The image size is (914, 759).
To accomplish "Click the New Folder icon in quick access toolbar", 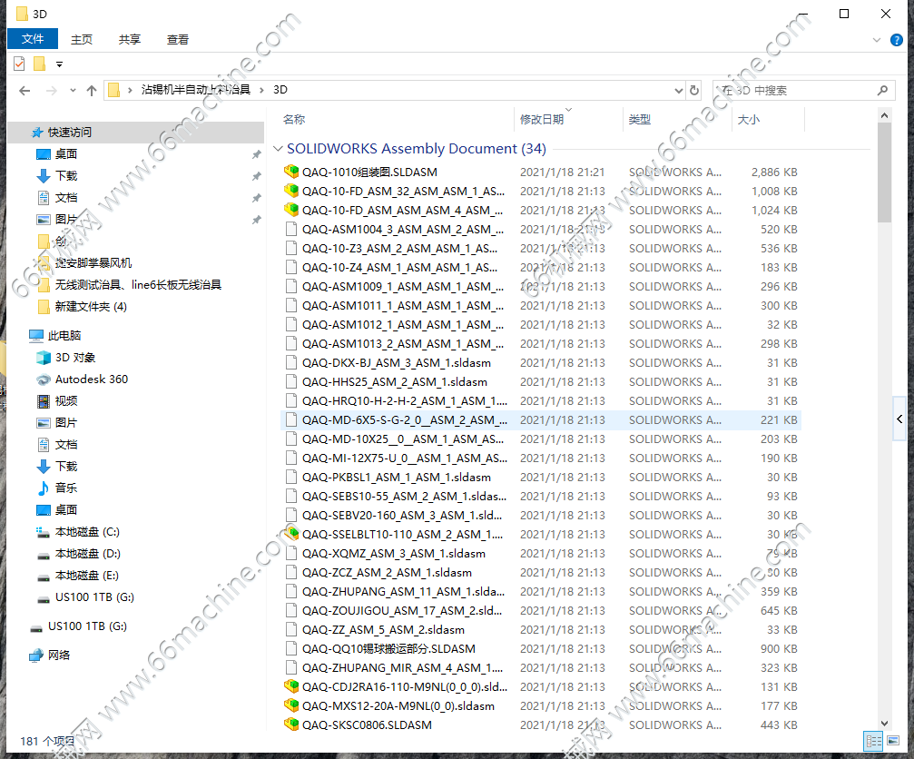I will coord(40,64).
